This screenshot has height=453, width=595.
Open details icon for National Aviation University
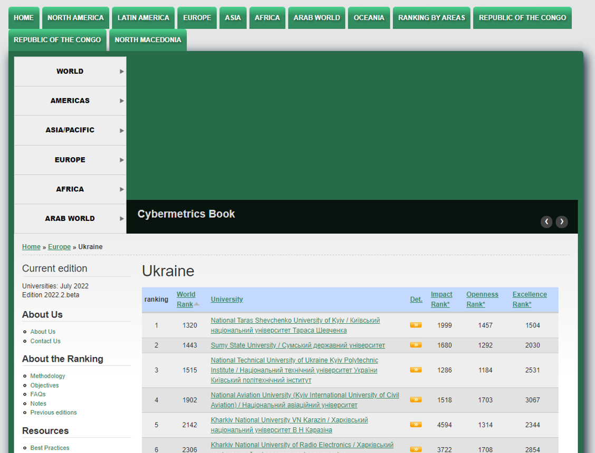pos(416,400)
